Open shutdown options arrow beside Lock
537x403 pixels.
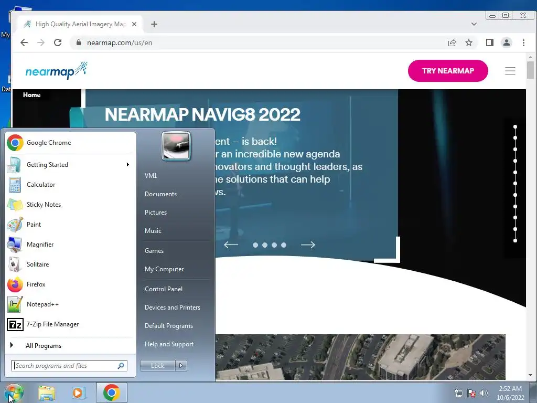(181, 366)
